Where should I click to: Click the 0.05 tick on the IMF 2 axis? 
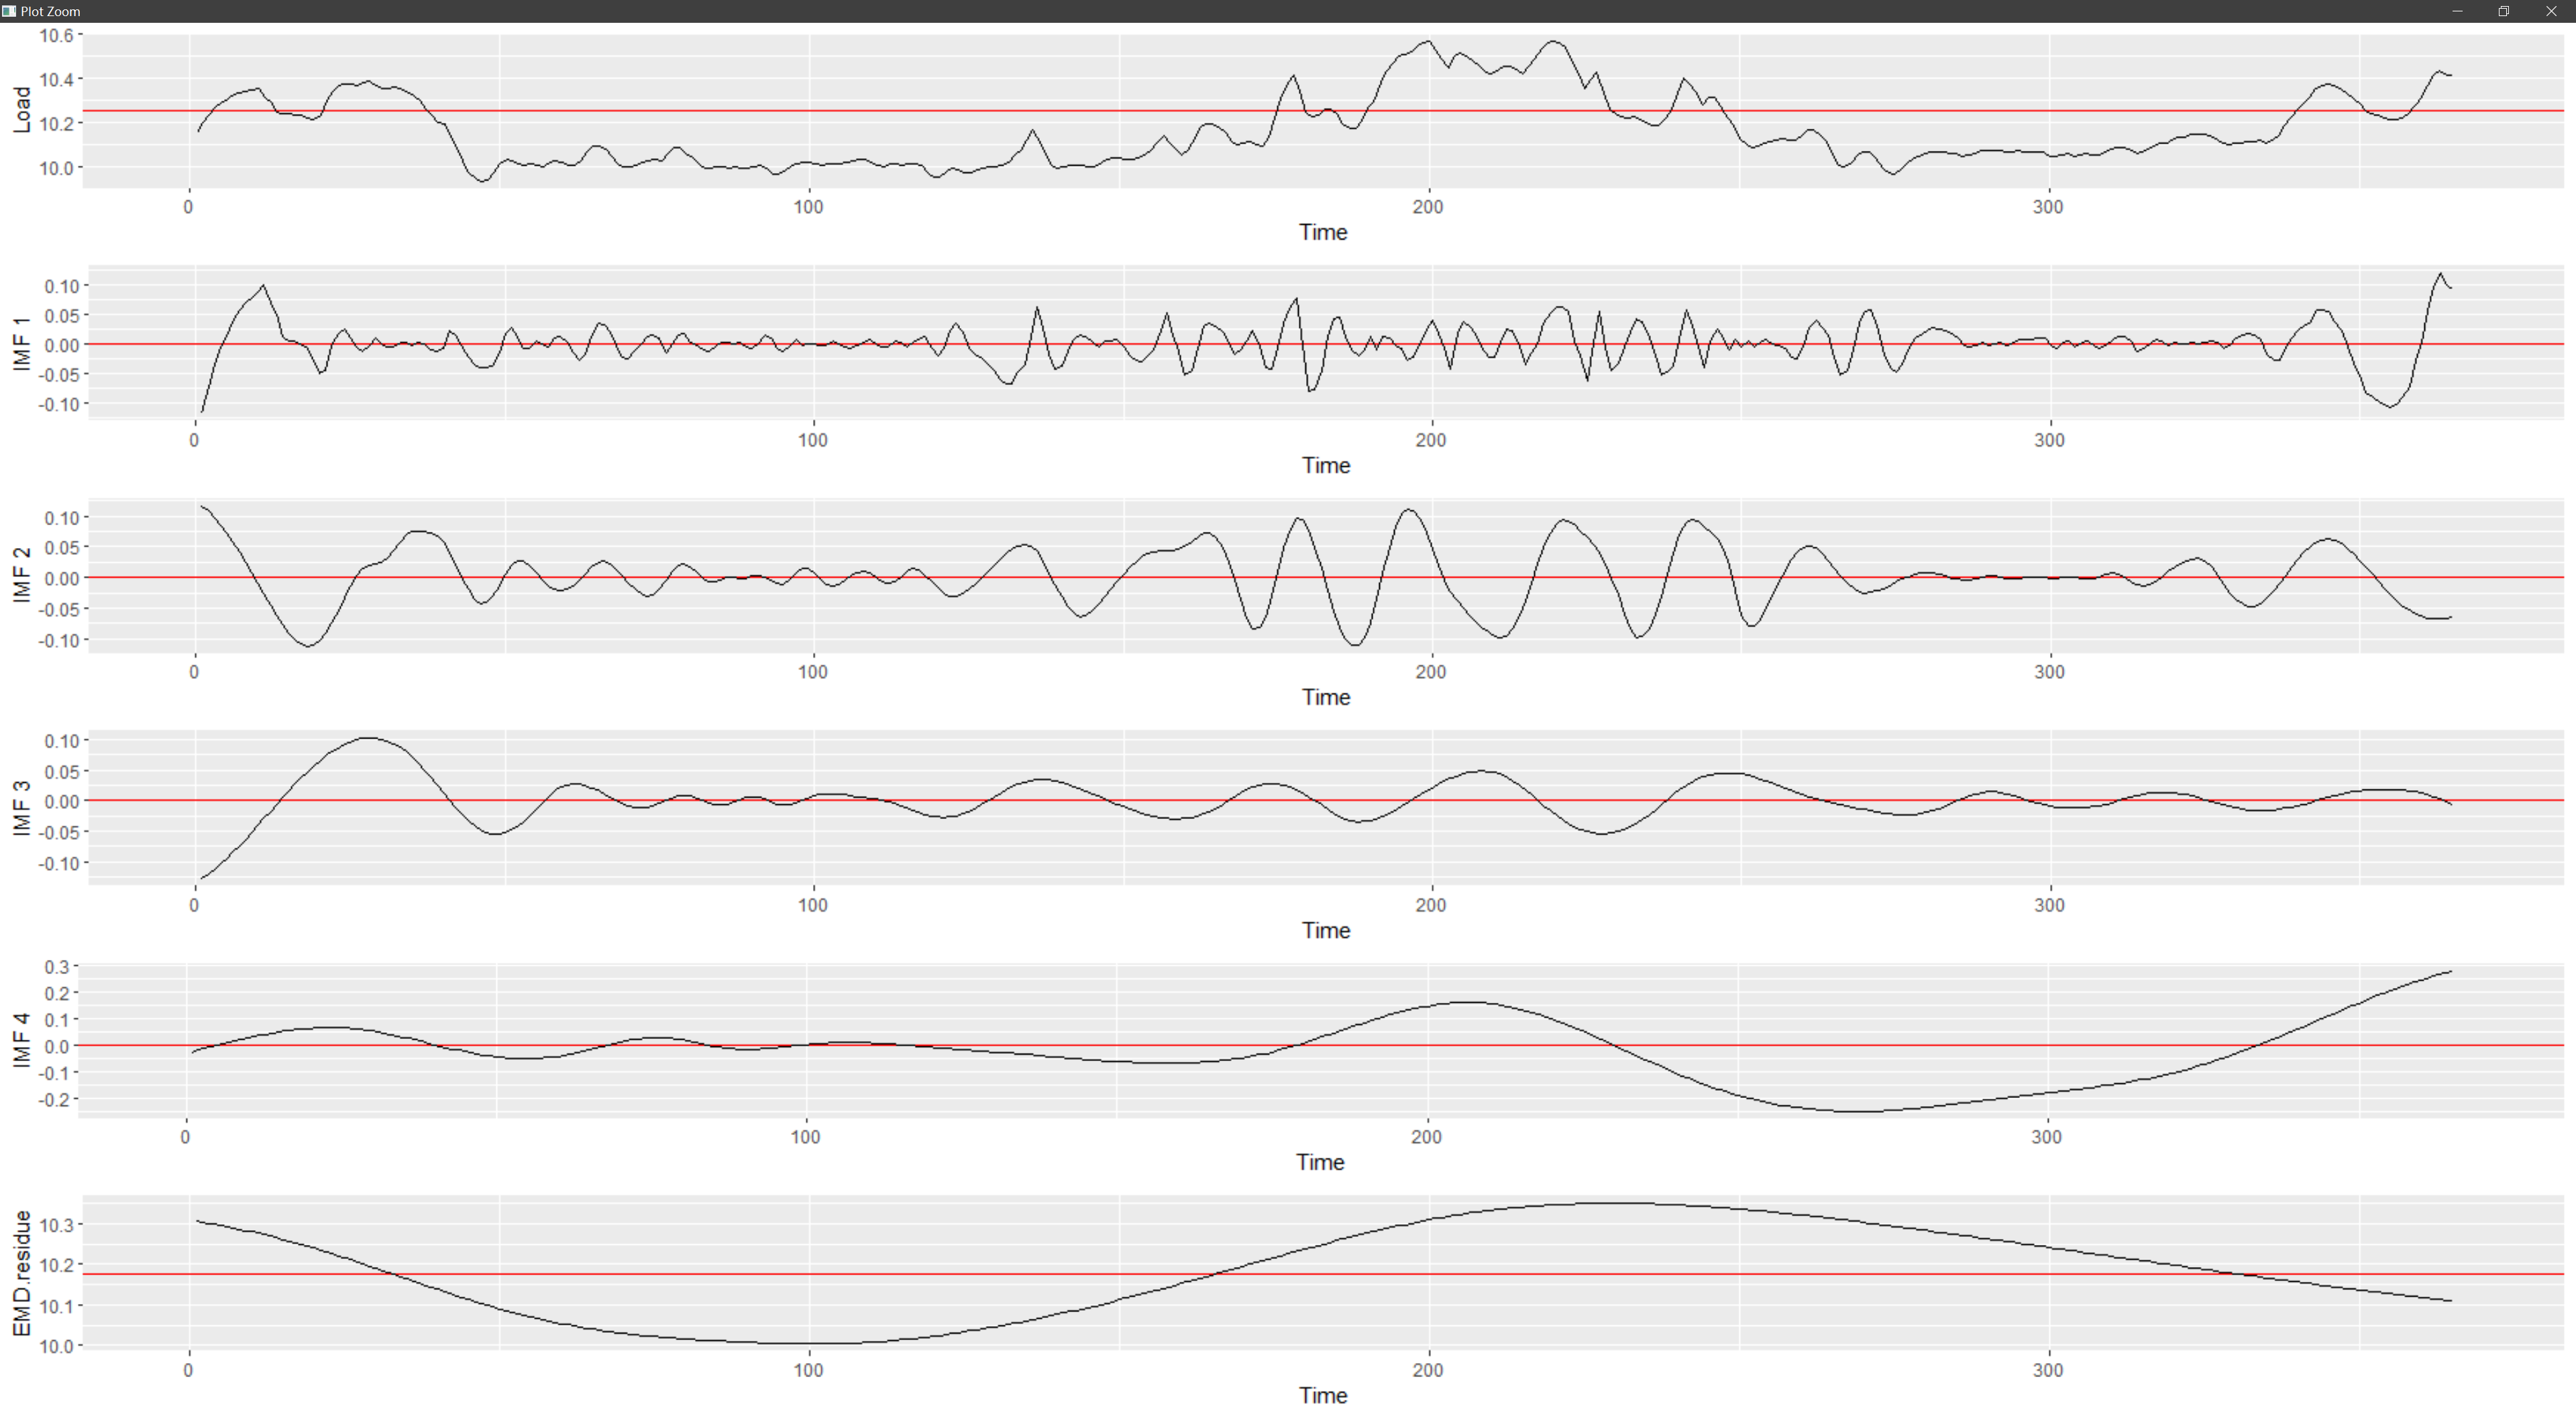point(61,547)
